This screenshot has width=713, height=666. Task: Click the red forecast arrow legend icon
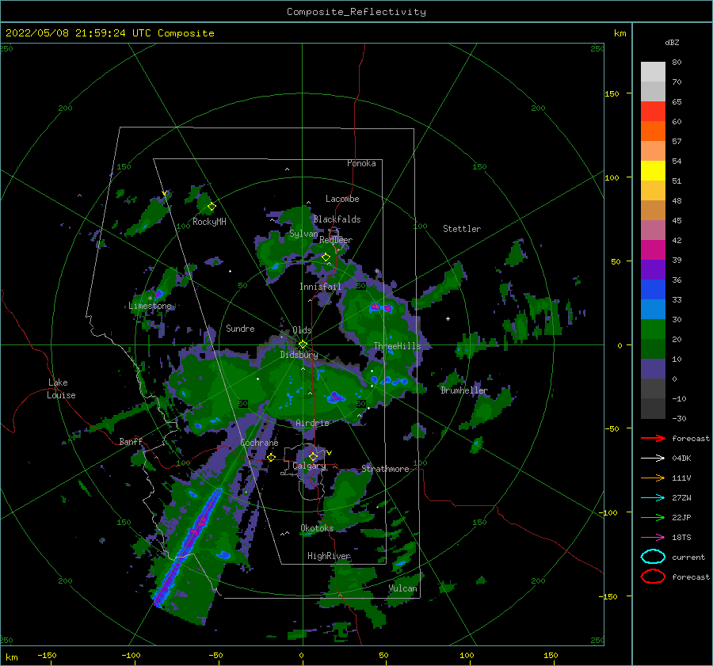click(x=653, y=438)
